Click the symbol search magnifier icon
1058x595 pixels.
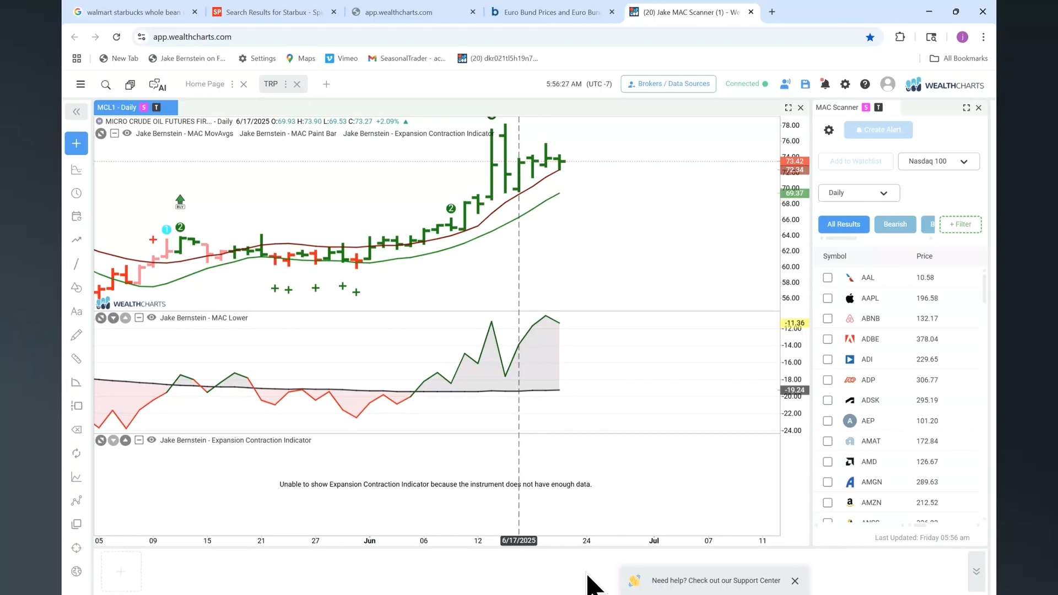(106, 84)
